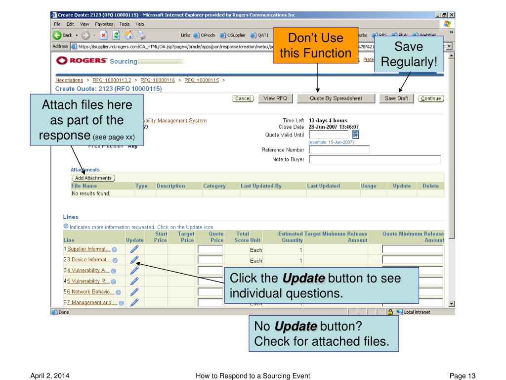Click the info icon beside Vulnerability R
The width and height of the screenshot is (506, 380).
point(114,282)
